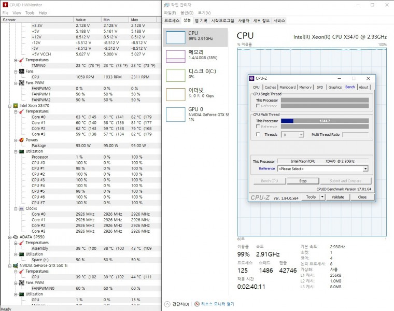Click the Sensor column header in HWMonitor

click(37, 20)
